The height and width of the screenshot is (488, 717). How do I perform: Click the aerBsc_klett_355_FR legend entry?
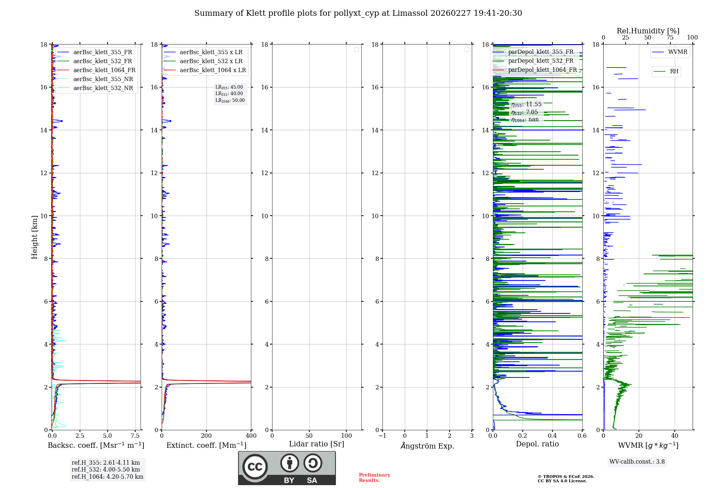click(103, 52)
